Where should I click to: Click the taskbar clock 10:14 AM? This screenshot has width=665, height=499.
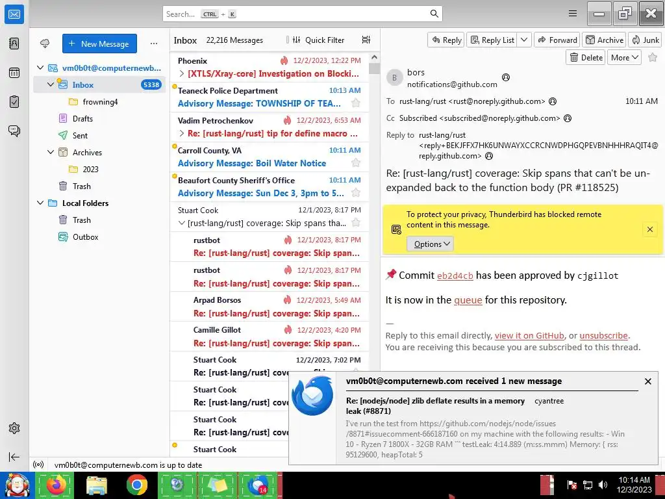(634, 480)
